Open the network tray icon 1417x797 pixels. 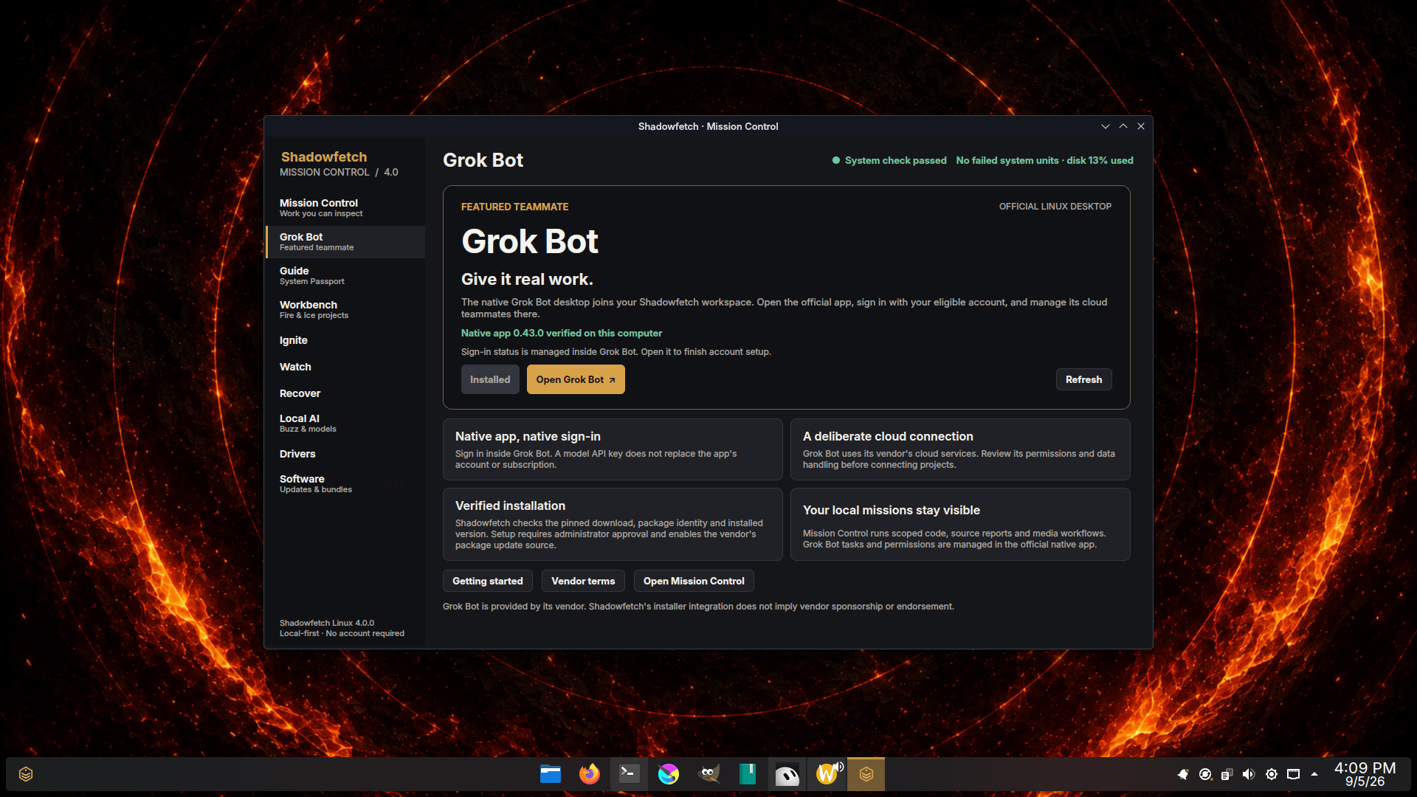pyautogui.click(x=1293, y=774)
